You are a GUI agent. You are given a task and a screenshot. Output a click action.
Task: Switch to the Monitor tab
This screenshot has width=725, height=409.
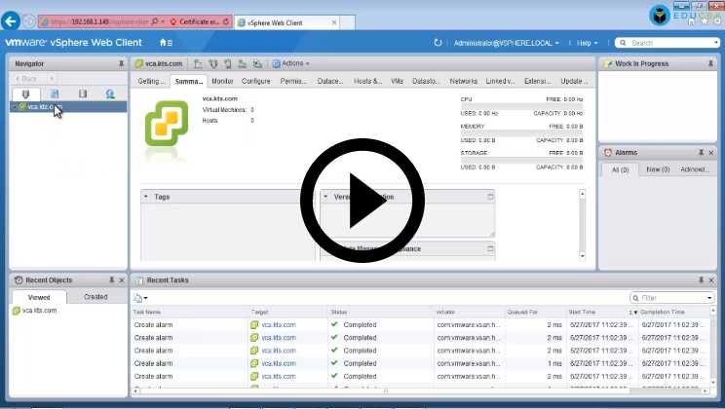point(222,81)
